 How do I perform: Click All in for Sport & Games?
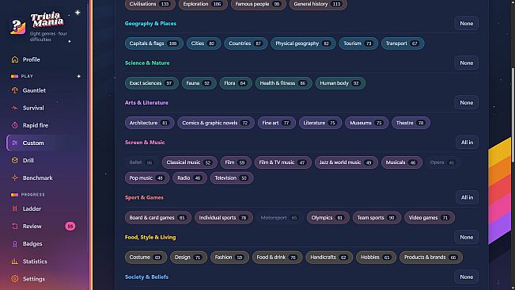click(467, 197)
